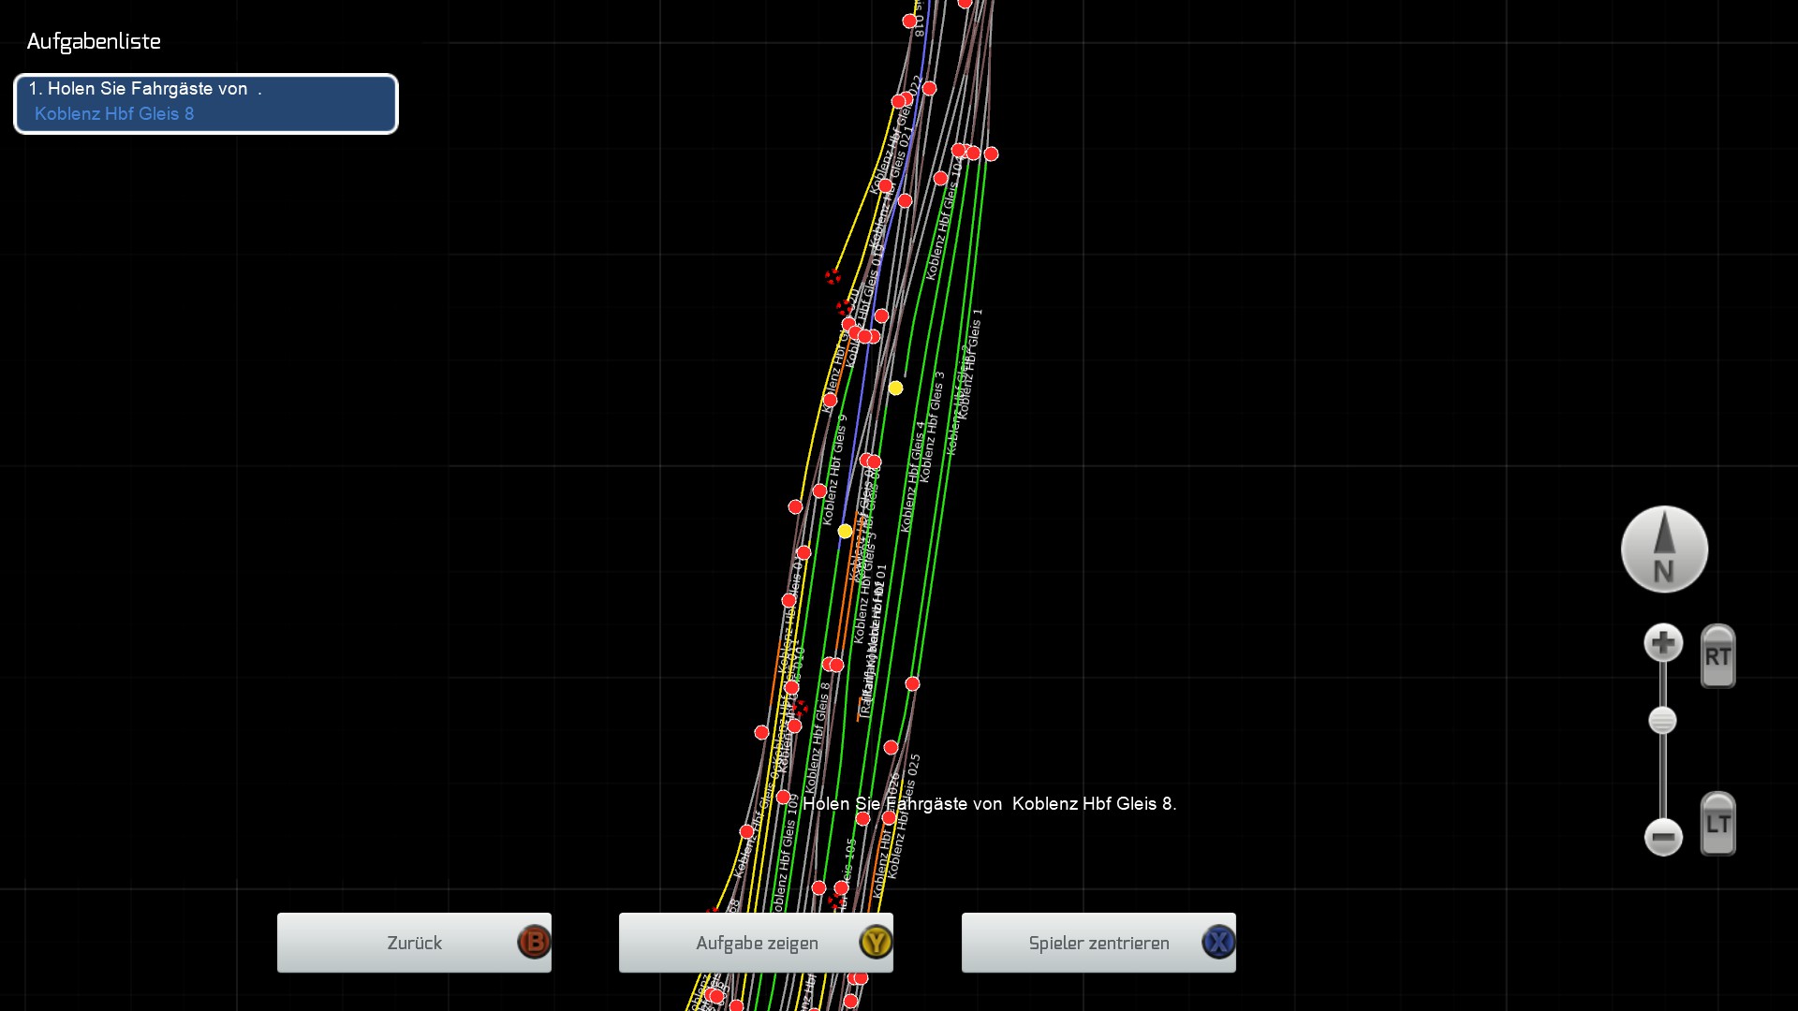This screenshot has width=1798, height=1011.
Task: Zoom out with the minus button
Action: click(x=1663, y=837)
